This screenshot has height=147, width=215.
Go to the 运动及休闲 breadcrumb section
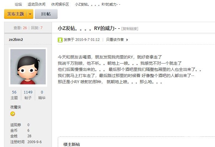coord(37,4)
